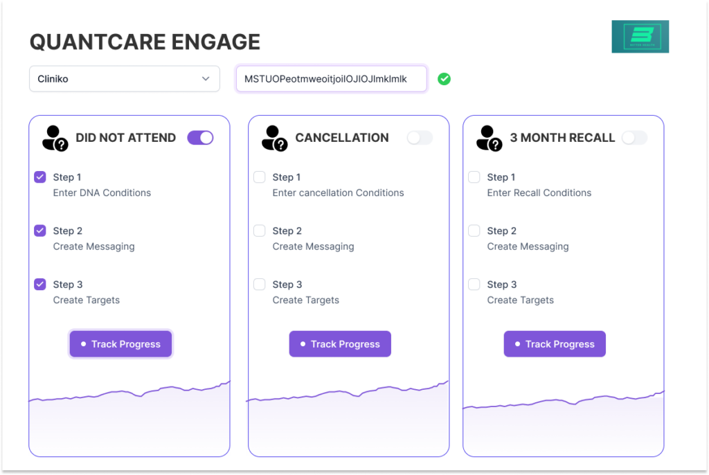Check Step 2 Create Messaging under Cancellation

[x=260, y=231]
